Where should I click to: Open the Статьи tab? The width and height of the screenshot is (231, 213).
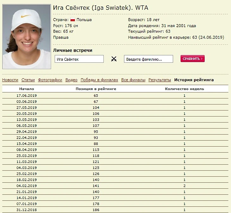(28, 80)
